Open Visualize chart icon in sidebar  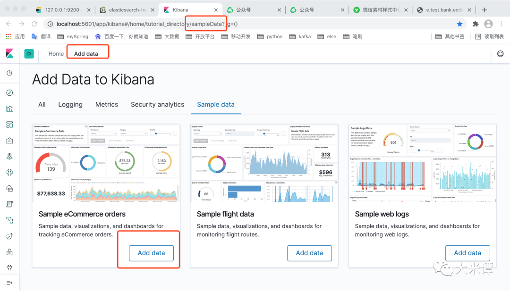point(9,109)
